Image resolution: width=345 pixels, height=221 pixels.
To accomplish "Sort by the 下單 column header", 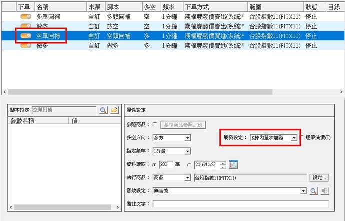I will click(25, 7).
